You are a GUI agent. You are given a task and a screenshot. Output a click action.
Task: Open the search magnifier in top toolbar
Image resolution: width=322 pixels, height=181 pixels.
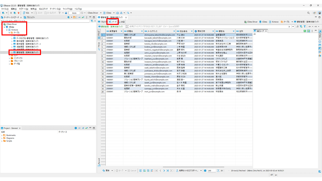click(128, 13)
